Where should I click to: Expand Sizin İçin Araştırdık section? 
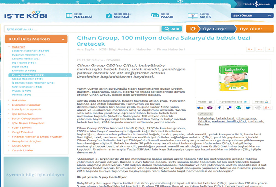[x=26, y=110]
